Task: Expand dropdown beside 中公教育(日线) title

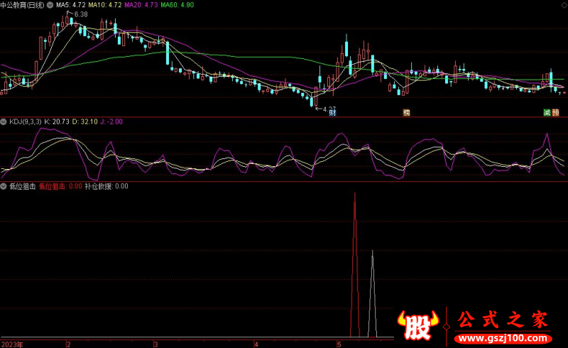Action: click(49, 5)
